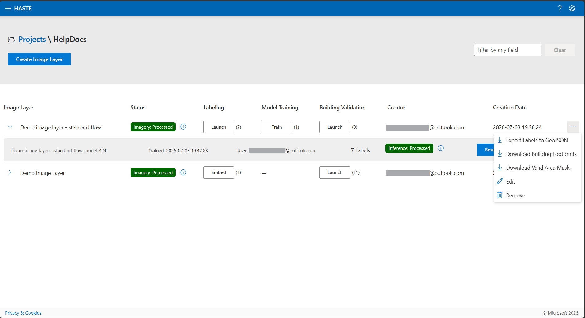Open the three-dots more options button

tap(573, 127)
